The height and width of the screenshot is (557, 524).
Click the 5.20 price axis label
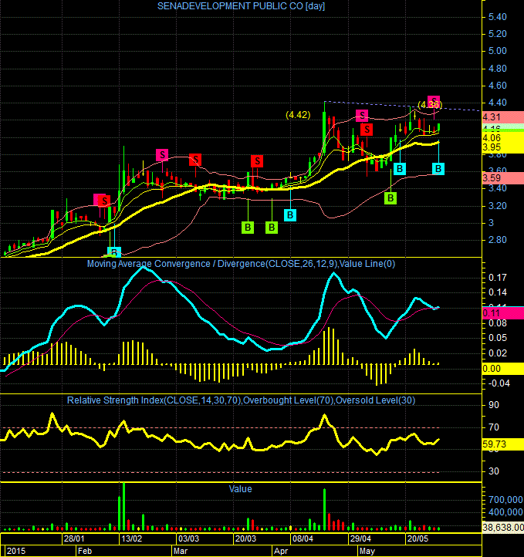[497, 34]
